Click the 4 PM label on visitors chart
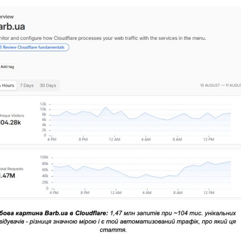This screenshot has width=241, height=241. tap(52, 139)
